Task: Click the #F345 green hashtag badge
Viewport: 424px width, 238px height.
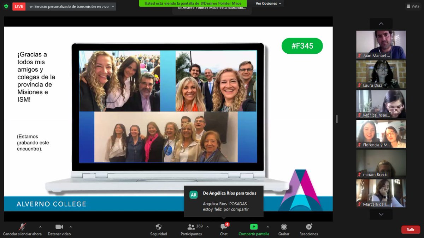Action: point(302,46)
